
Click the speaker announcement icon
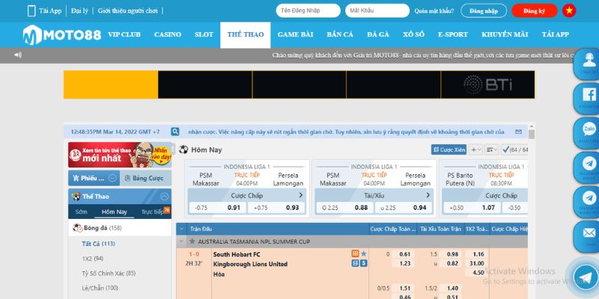tap(18, 55)
